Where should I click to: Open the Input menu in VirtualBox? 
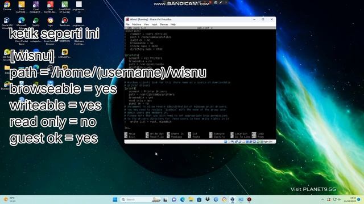(154, 24)
